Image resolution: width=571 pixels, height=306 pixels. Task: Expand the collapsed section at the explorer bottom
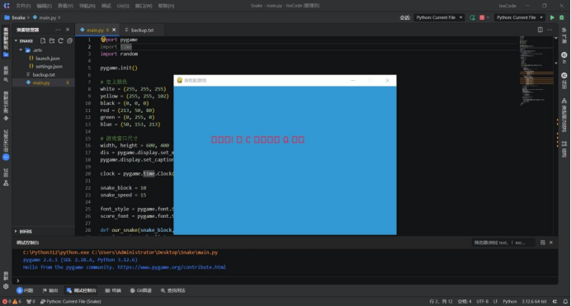(x=16, y=232)
